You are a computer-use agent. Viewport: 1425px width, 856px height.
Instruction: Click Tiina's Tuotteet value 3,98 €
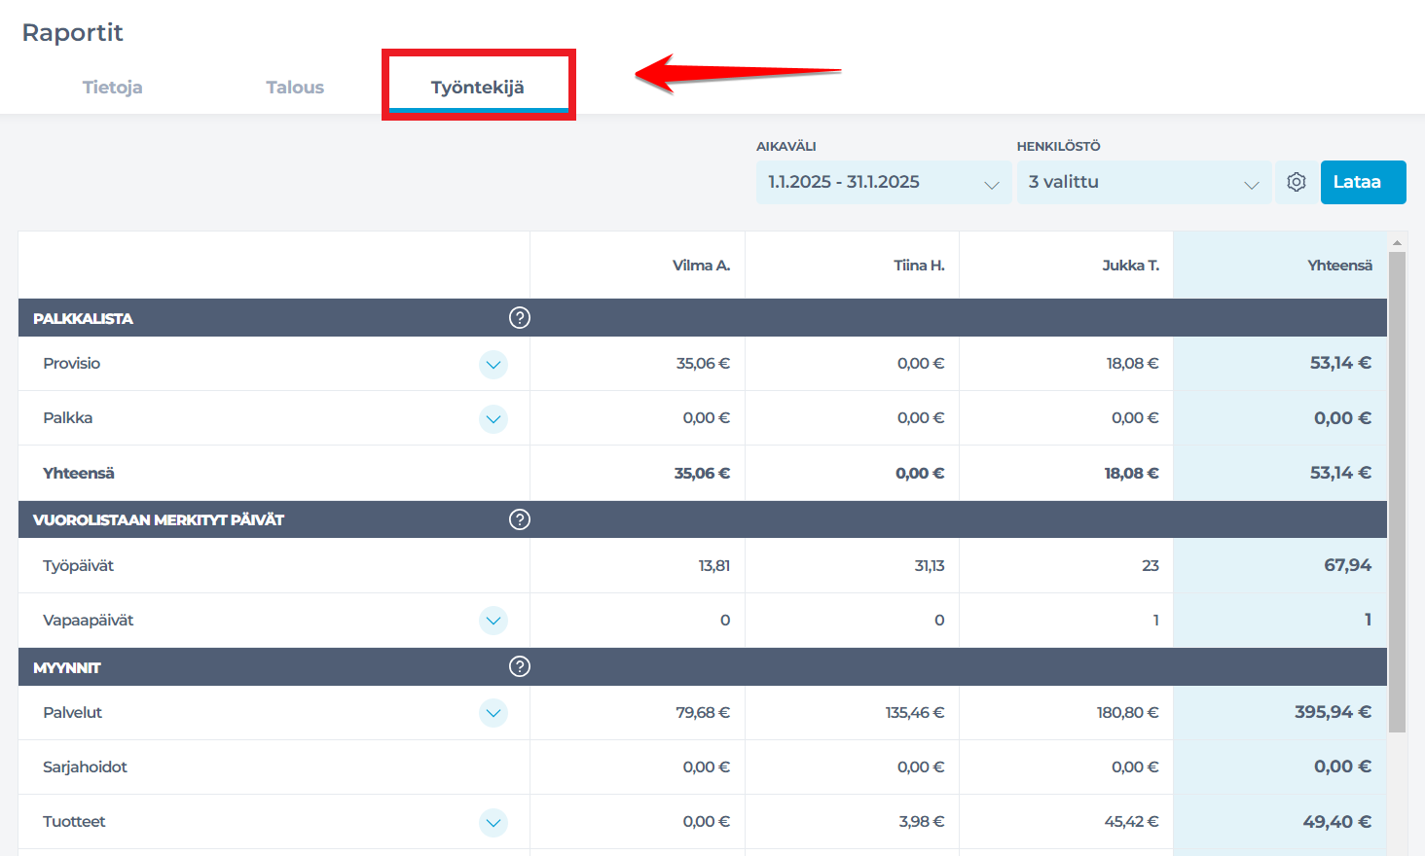[x=922, y=822]
